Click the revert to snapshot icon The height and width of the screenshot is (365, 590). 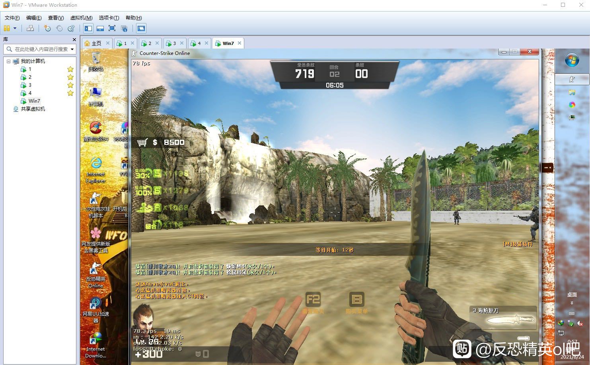pyautogui.click(x=59, y=28)
